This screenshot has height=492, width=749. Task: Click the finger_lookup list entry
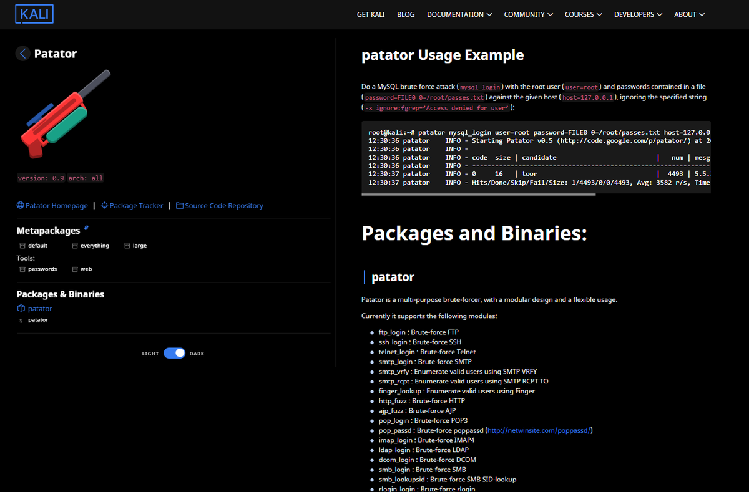[x=456, y=392]
